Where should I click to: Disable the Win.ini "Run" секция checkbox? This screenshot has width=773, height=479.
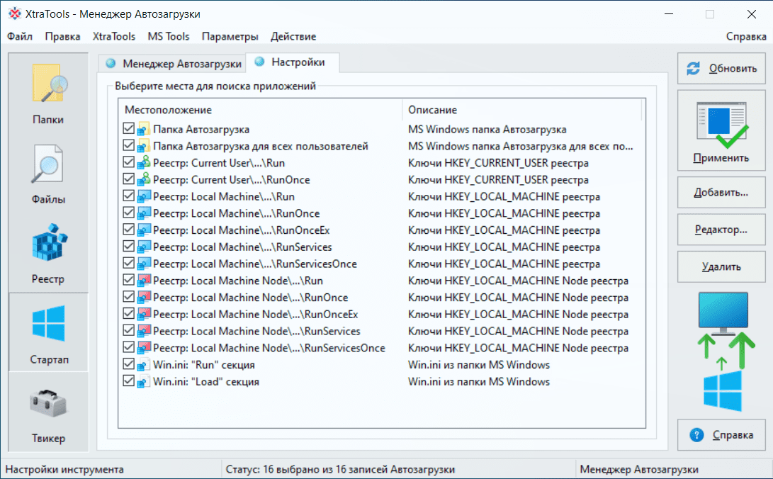point(128,364)
